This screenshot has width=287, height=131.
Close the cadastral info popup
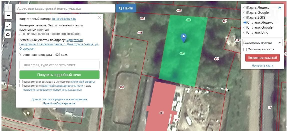point(99,17)
